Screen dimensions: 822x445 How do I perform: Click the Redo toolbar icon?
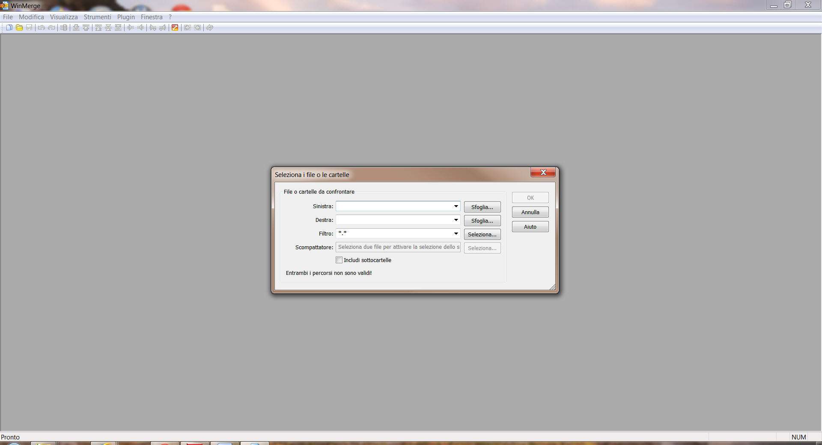[51, 28]
